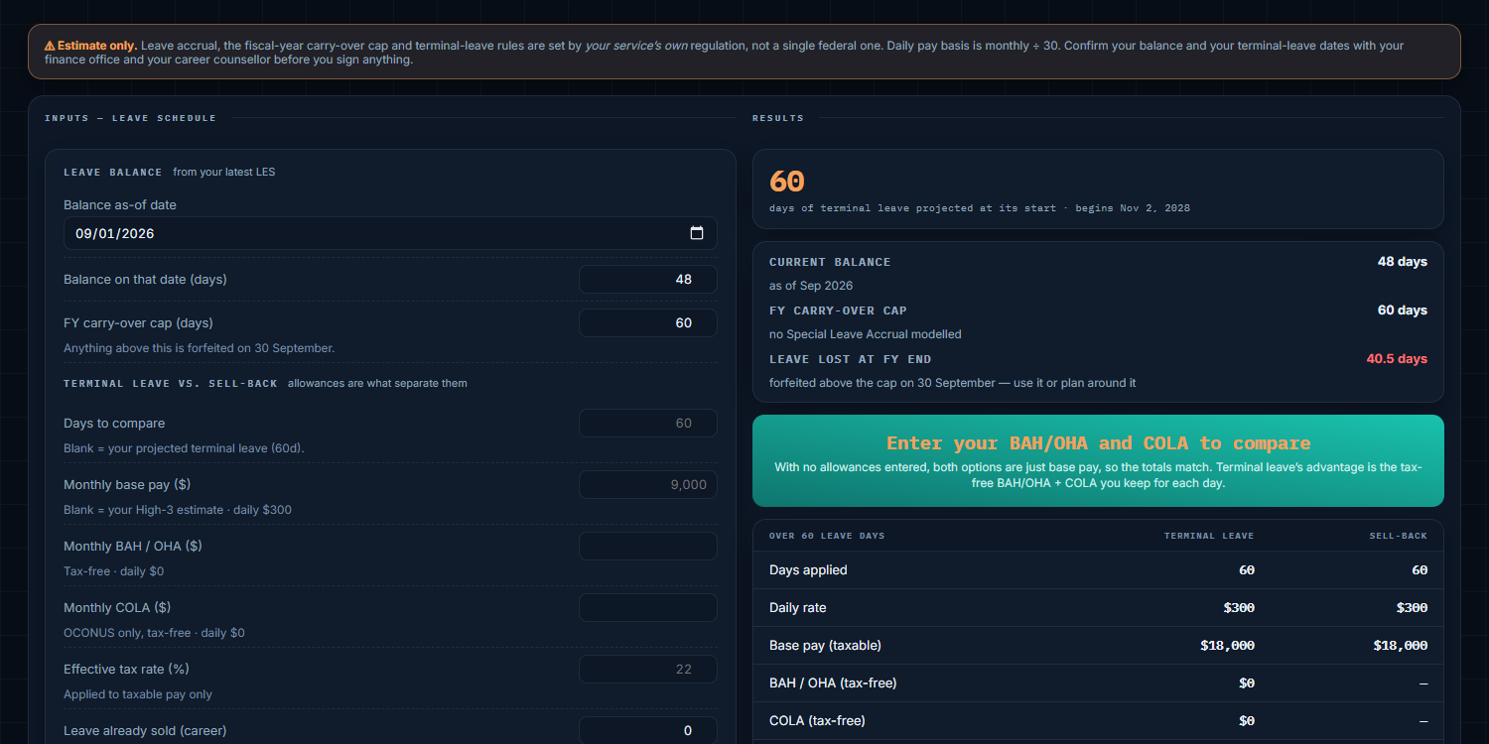Select the 'Blank = your projected terminal leave' hint

pyautogui.click(x=184, y=448)
